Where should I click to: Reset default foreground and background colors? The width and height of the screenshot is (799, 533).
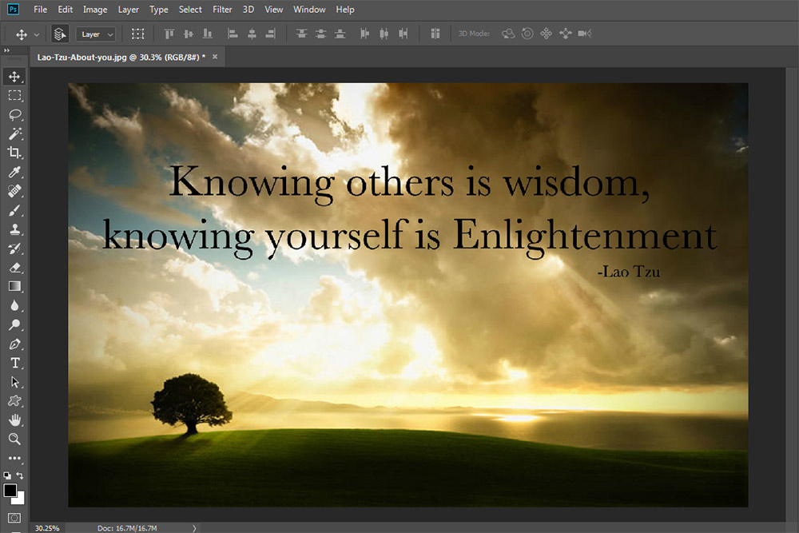tap(7, 475)
